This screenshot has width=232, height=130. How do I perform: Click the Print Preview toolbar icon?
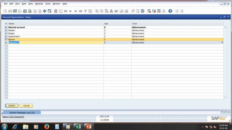coord(5,11)
